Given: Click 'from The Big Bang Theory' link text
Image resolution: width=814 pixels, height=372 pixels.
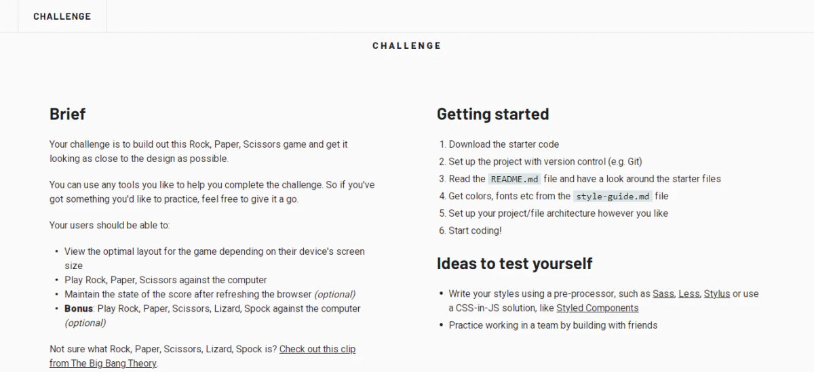Looking at the screenshot, I should click(103, 363).
